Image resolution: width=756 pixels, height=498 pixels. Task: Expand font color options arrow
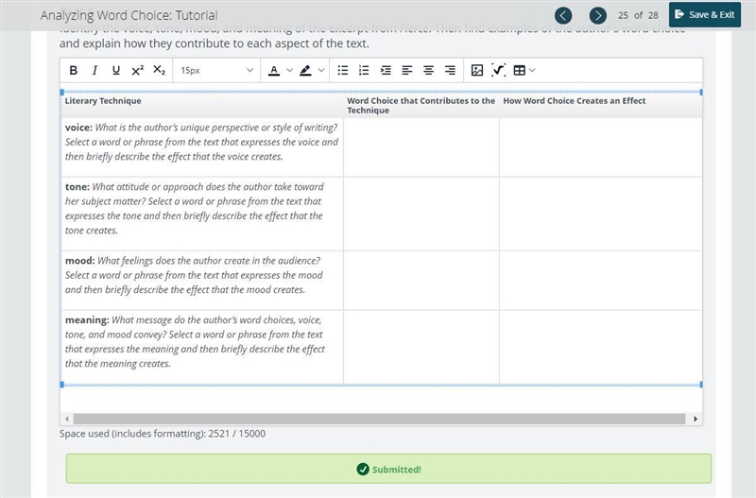point(289,70)
